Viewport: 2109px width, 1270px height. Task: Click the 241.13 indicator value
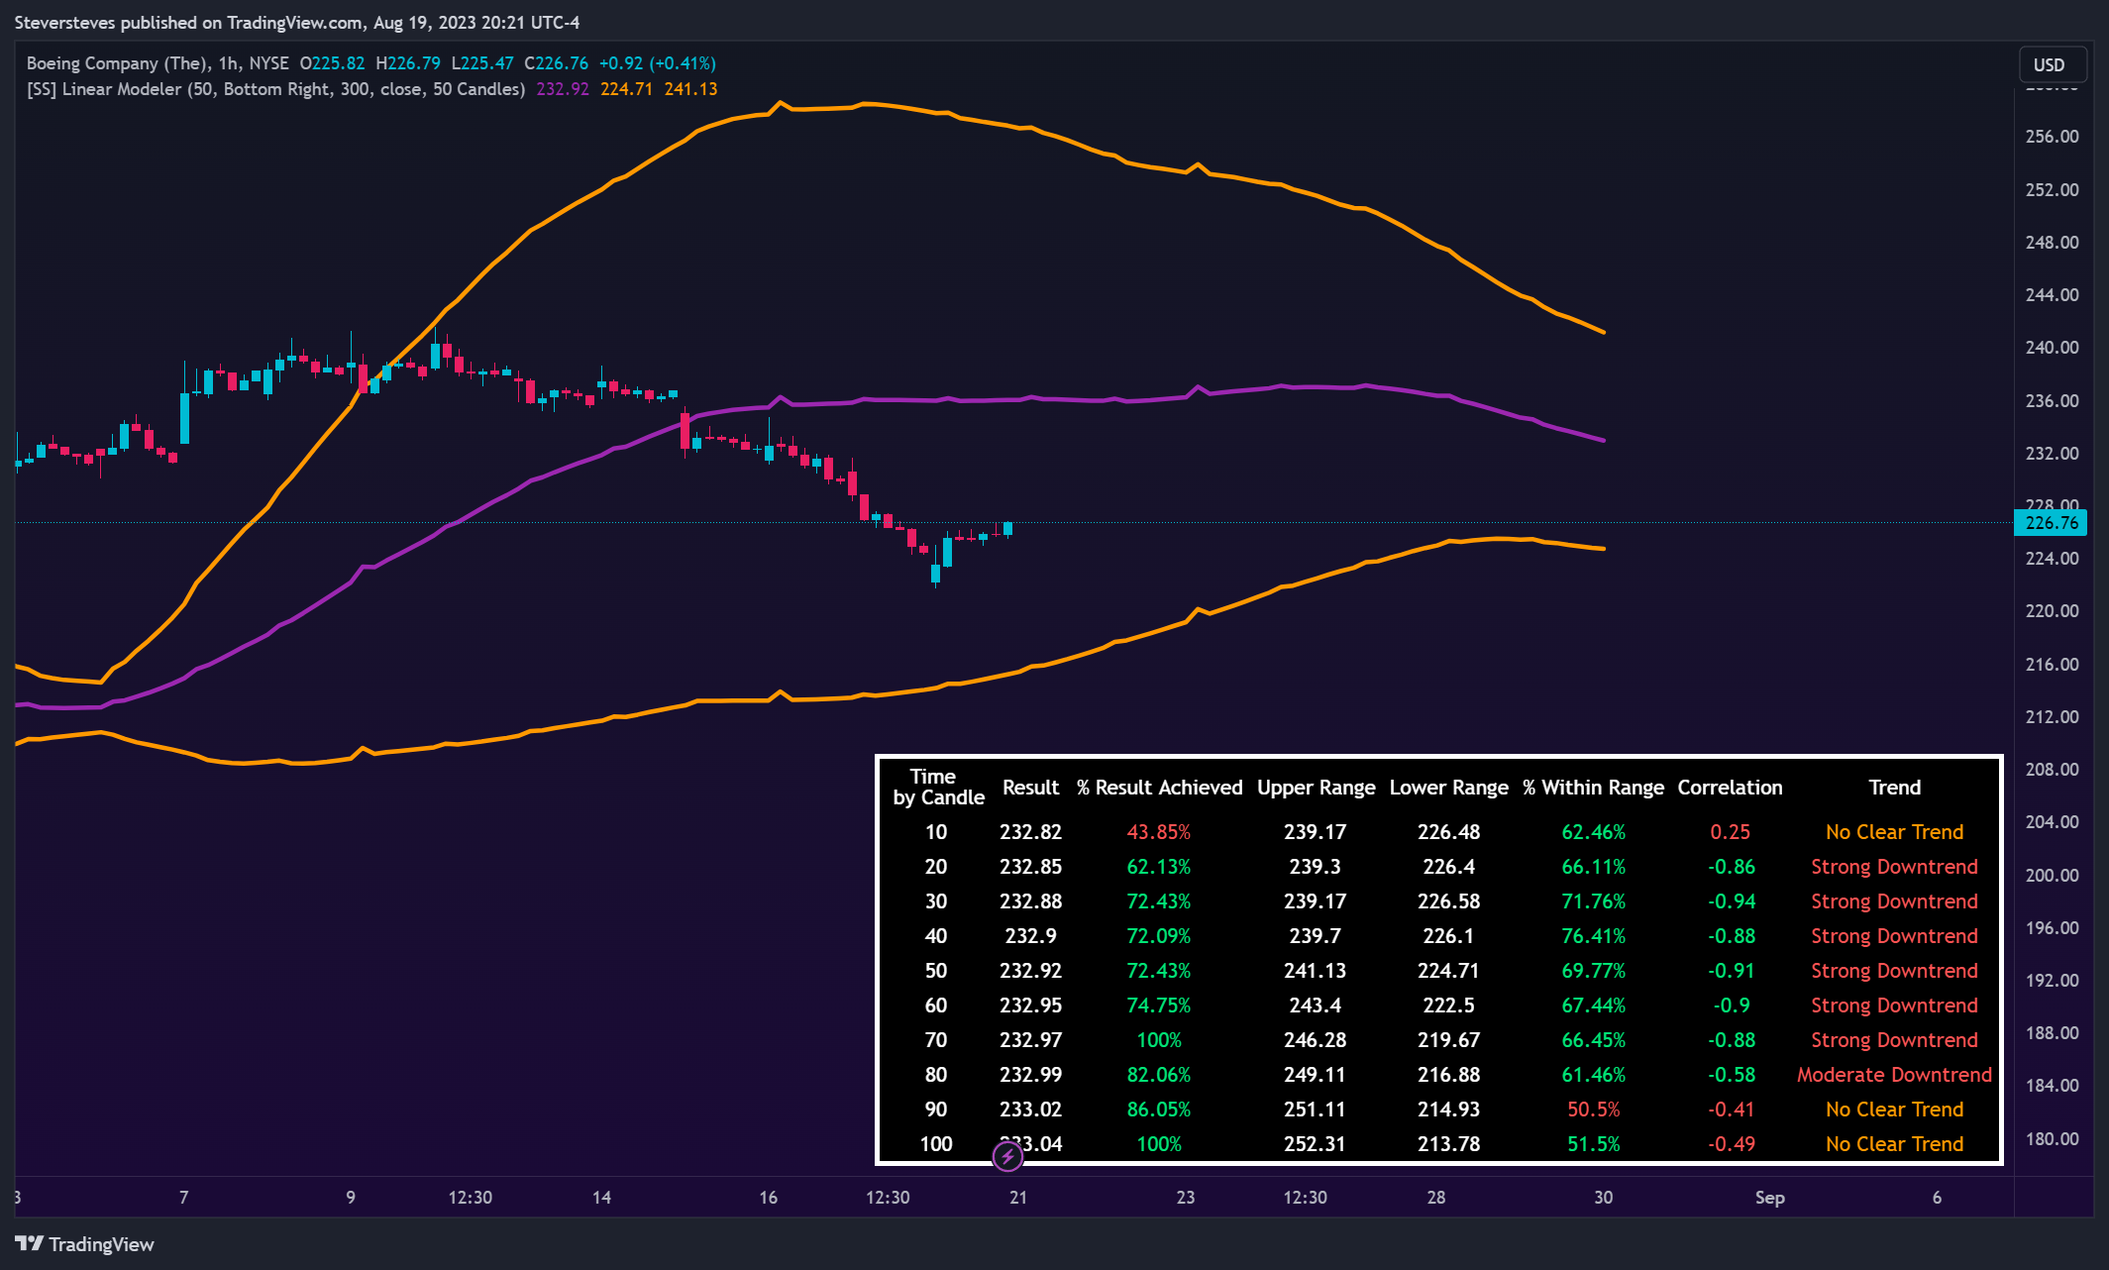click(690, 89)
